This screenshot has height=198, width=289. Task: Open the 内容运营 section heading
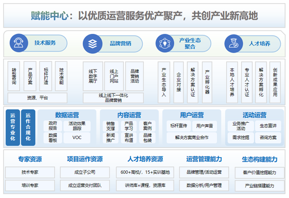129,115
